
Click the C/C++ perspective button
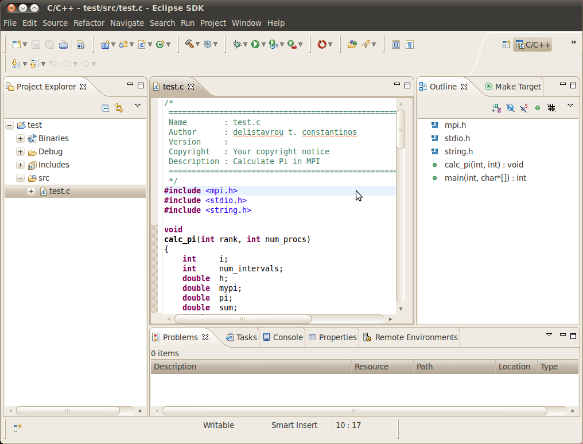coord(533,45)
